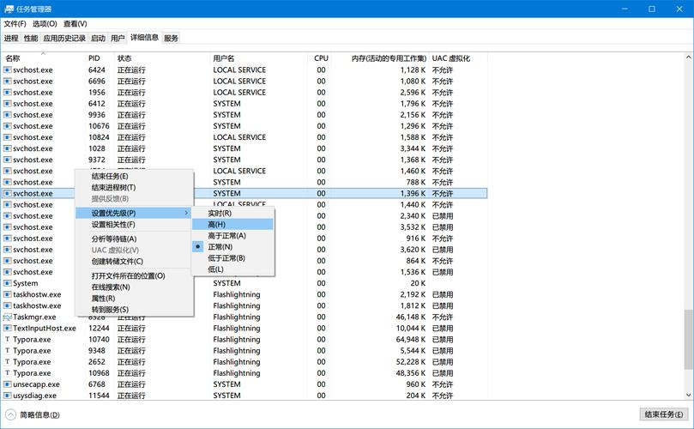Choose 结束进程树(T) in the context menu

(135, 188)
